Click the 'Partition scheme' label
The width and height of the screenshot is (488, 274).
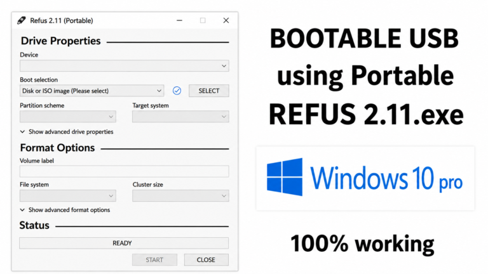point(42,106)
